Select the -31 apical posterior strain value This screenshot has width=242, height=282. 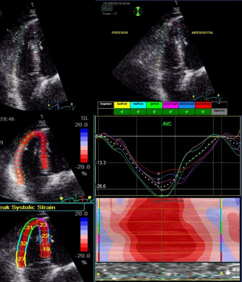29,228
